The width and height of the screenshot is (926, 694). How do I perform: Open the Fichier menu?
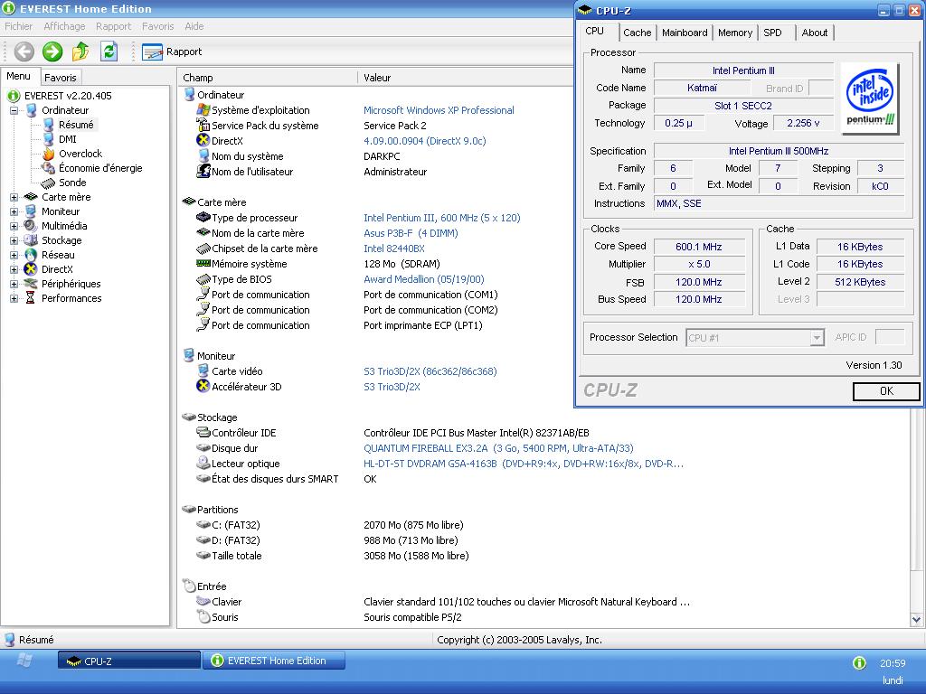(x=19, y=26)
